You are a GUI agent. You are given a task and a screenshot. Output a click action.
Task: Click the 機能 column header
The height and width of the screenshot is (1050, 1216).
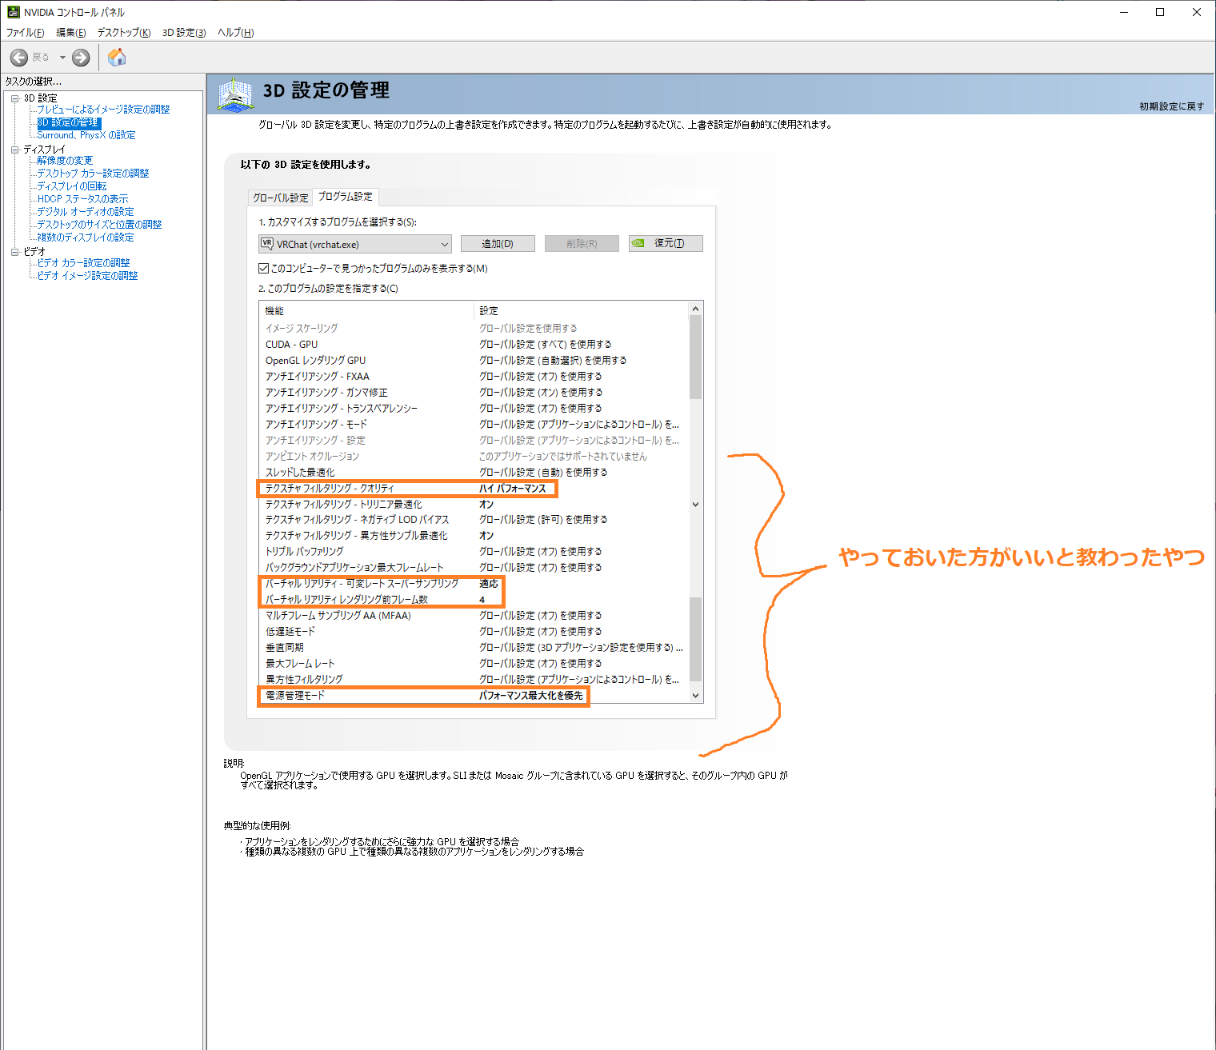(x=367, y=311)
